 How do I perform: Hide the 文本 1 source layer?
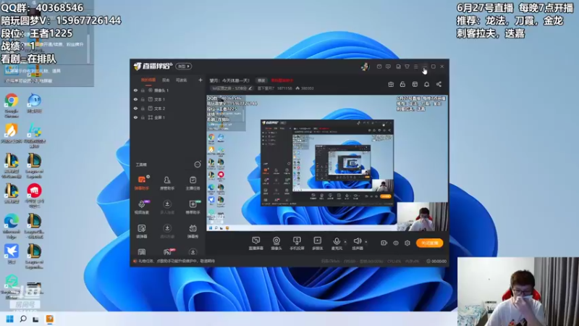coord(135,99)
